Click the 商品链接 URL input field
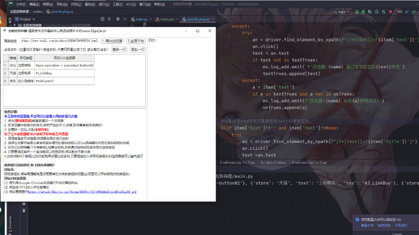 60,40
